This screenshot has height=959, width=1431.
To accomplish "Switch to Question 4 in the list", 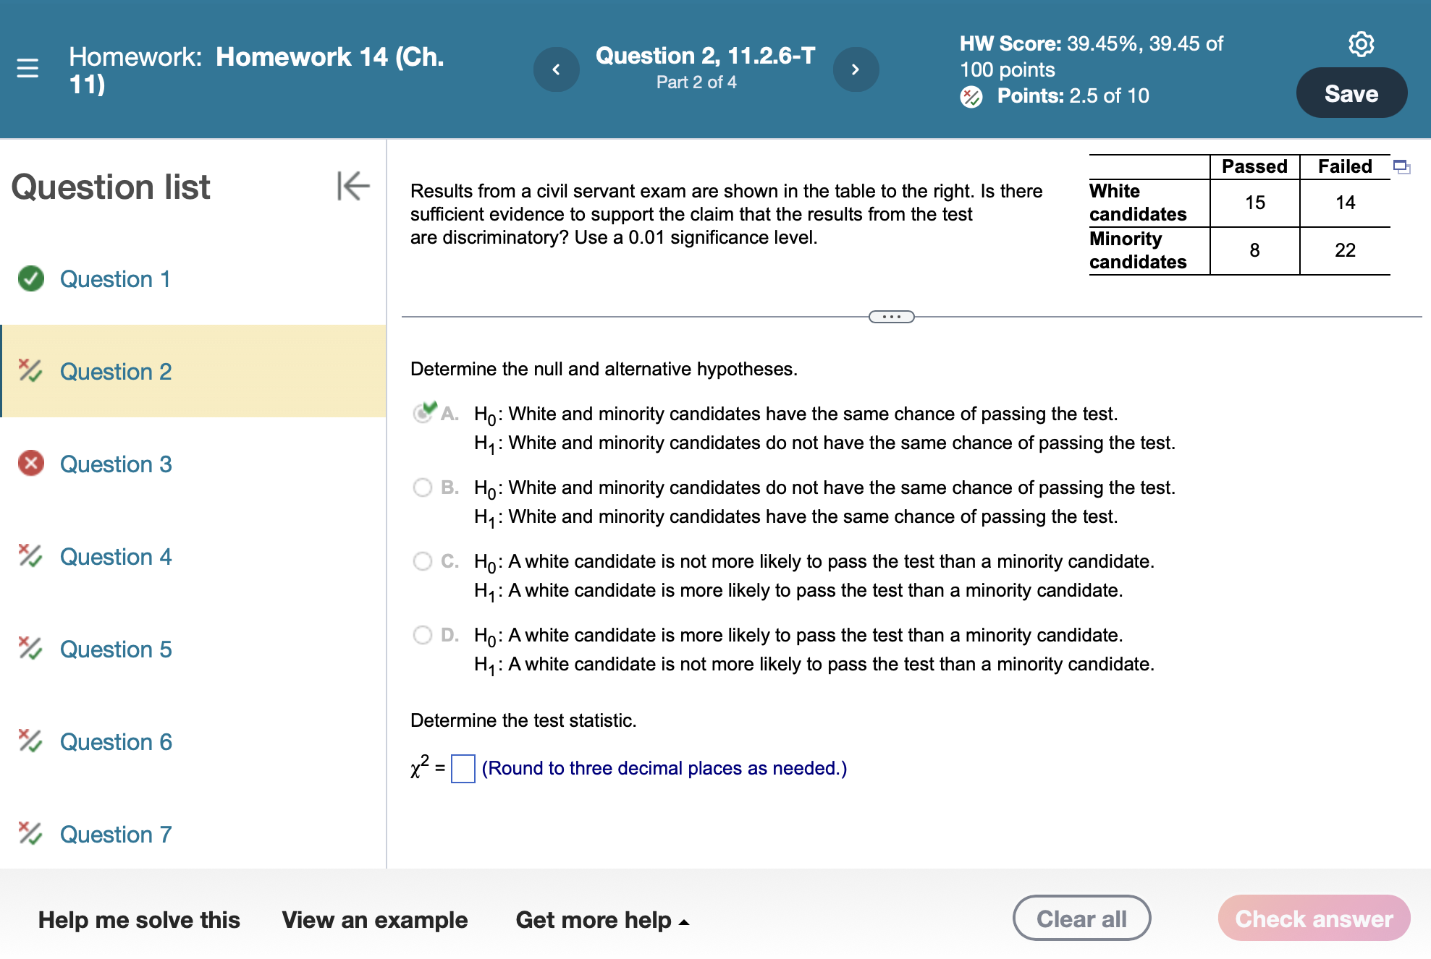I will pyautogui.click(x=116, y=556).
